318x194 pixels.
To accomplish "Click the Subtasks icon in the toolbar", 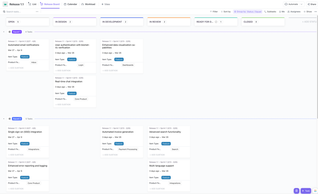I will click(266, 11).
